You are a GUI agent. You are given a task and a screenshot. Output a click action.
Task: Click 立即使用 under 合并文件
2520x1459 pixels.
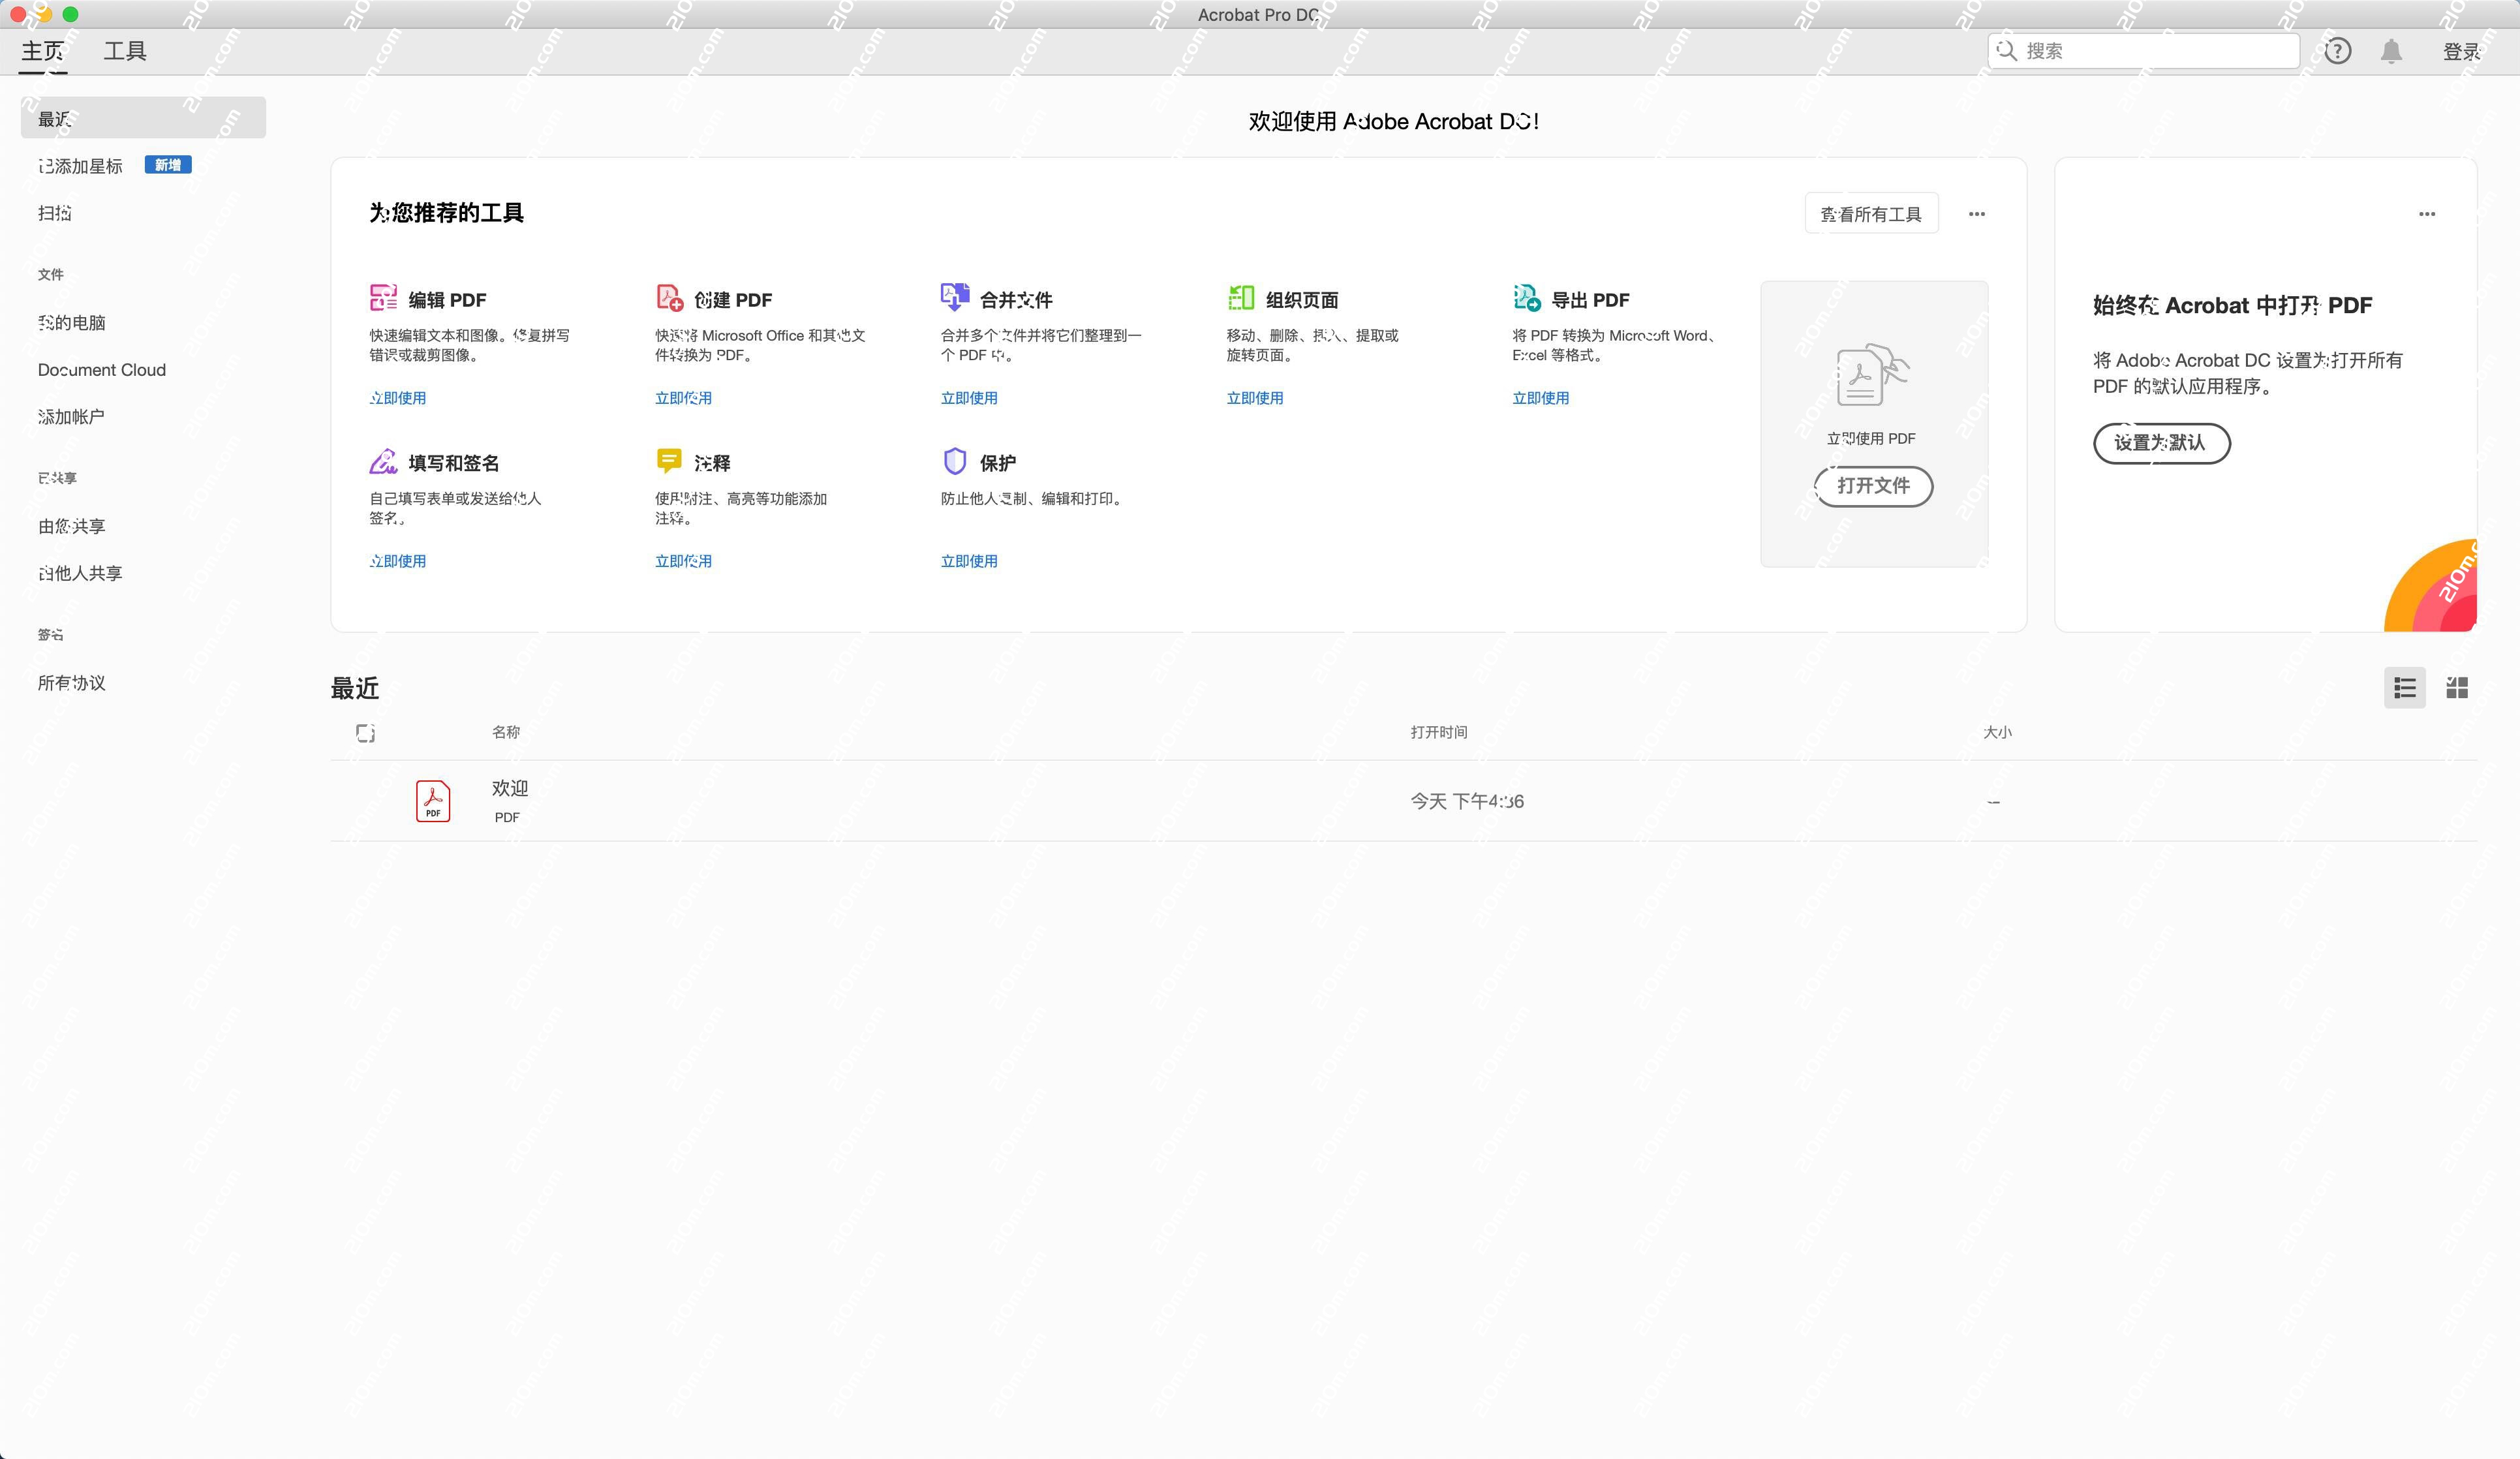point(969,398)
